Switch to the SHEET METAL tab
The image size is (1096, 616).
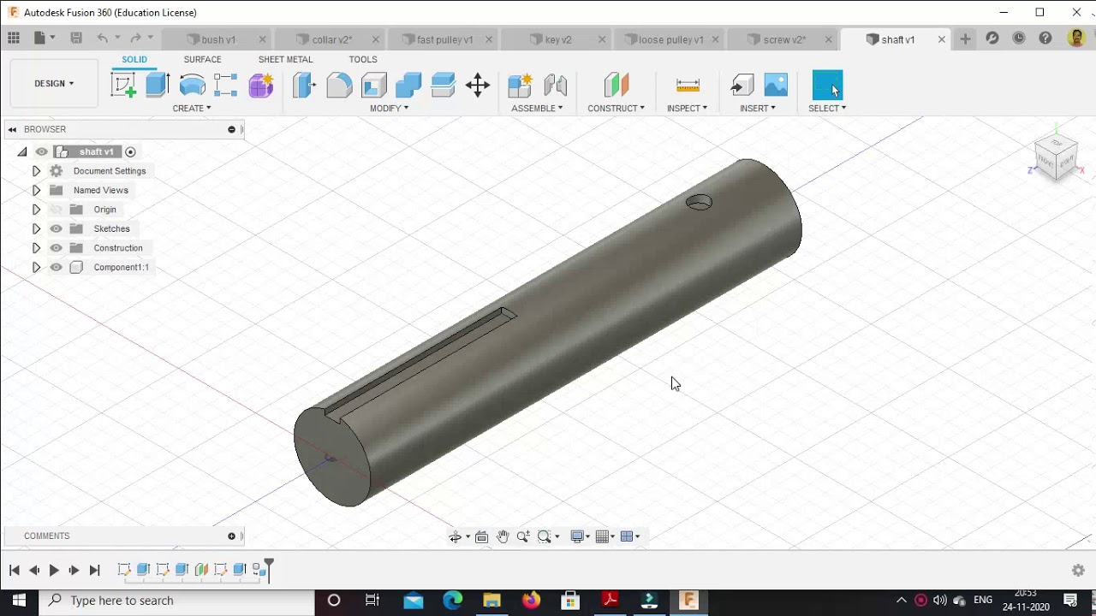[285, 59]
